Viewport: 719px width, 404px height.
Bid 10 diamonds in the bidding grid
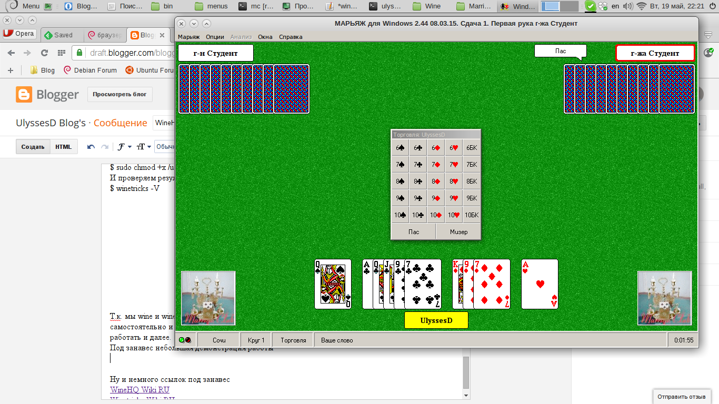(x=436, y=215)
